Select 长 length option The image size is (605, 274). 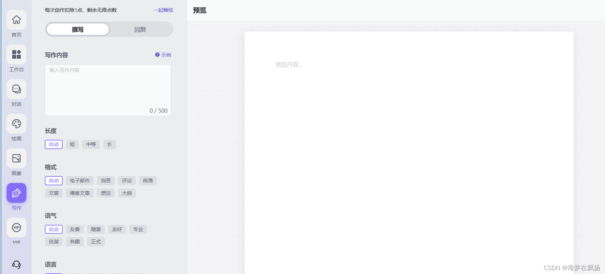pos(109,144)
